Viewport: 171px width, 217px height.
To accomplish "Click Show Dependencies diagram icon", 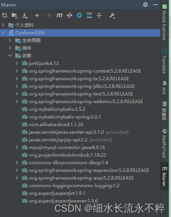I will (x=89, y=15).
